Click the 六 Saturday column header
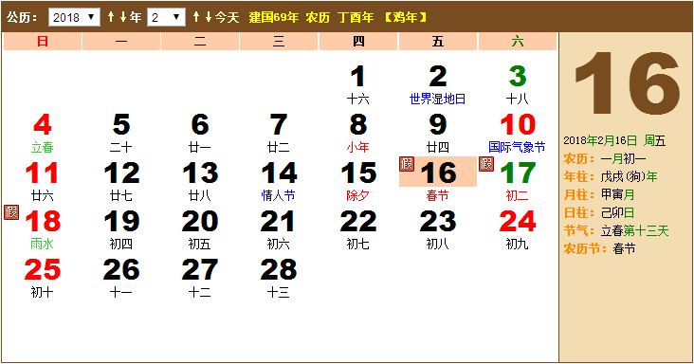 tap(518, 42)
